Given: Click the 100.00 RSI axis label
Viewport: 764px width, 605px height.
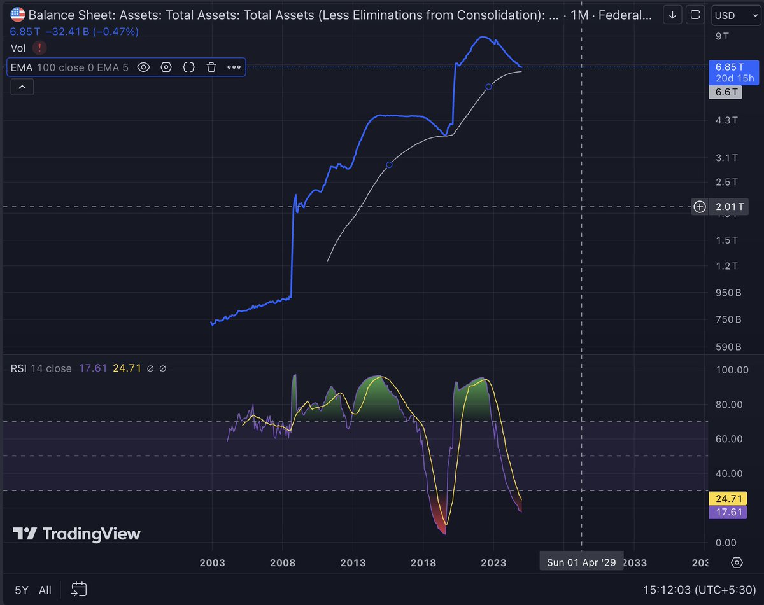Looking at the screenshot, I should (731, 370).
